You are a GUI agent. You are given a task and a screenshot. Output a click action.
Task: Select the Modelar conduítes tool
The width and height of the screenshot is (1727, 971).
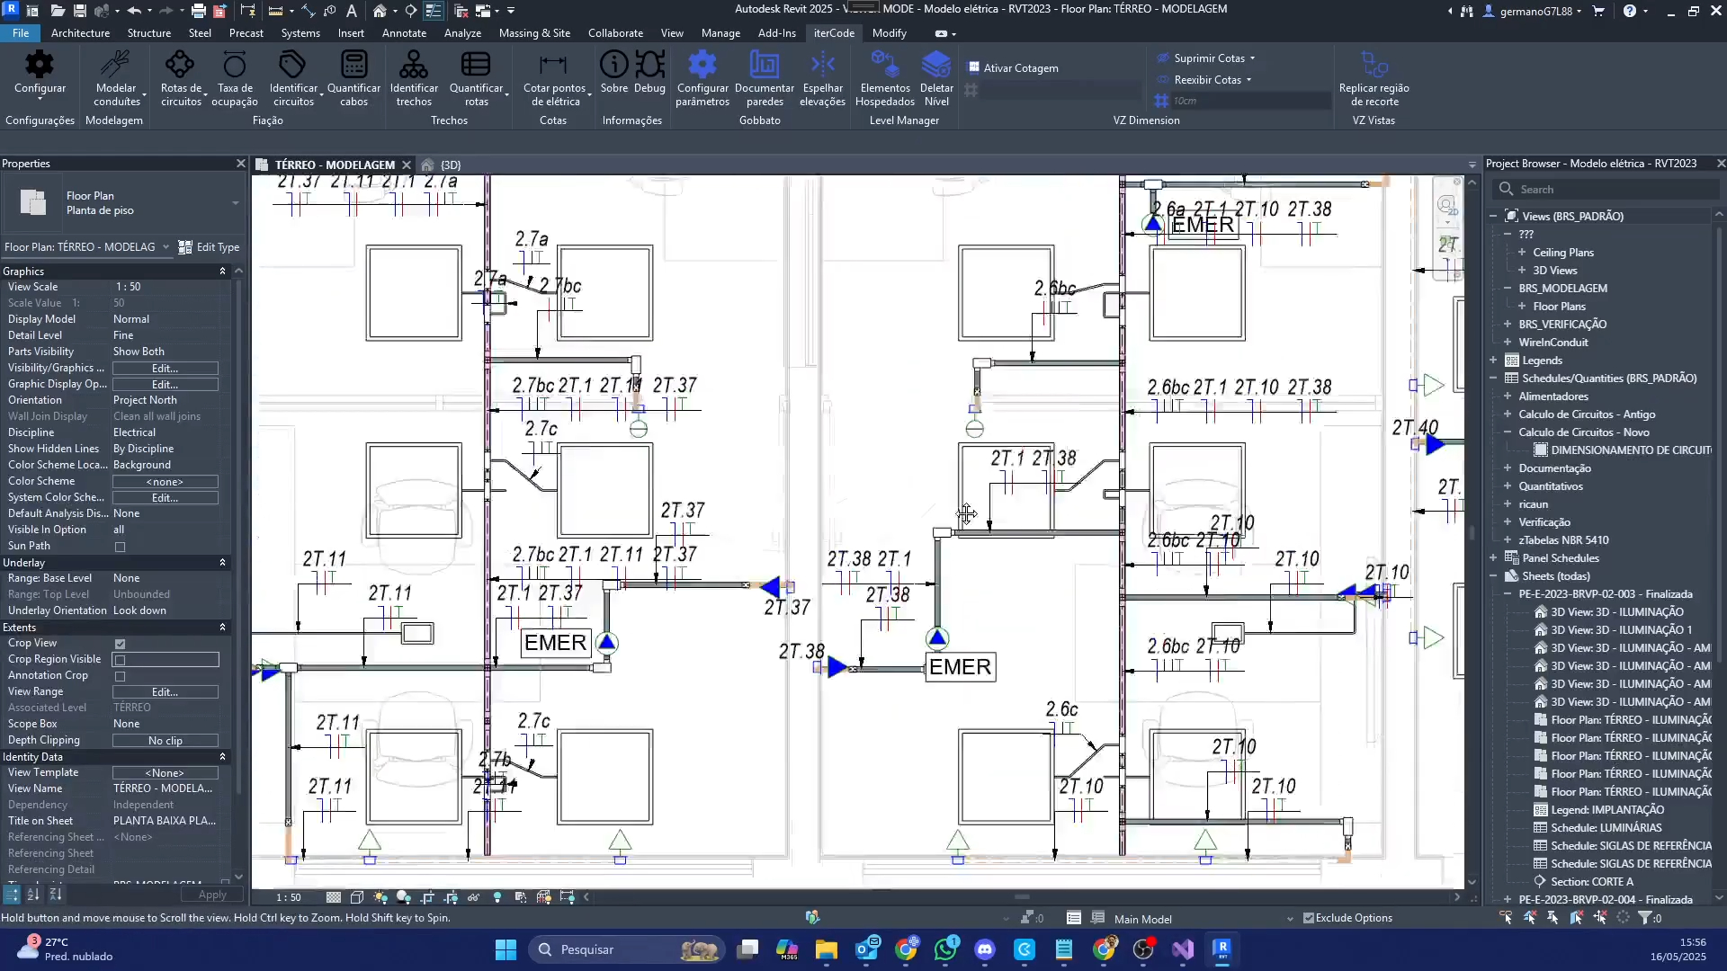tap(116, 65)
